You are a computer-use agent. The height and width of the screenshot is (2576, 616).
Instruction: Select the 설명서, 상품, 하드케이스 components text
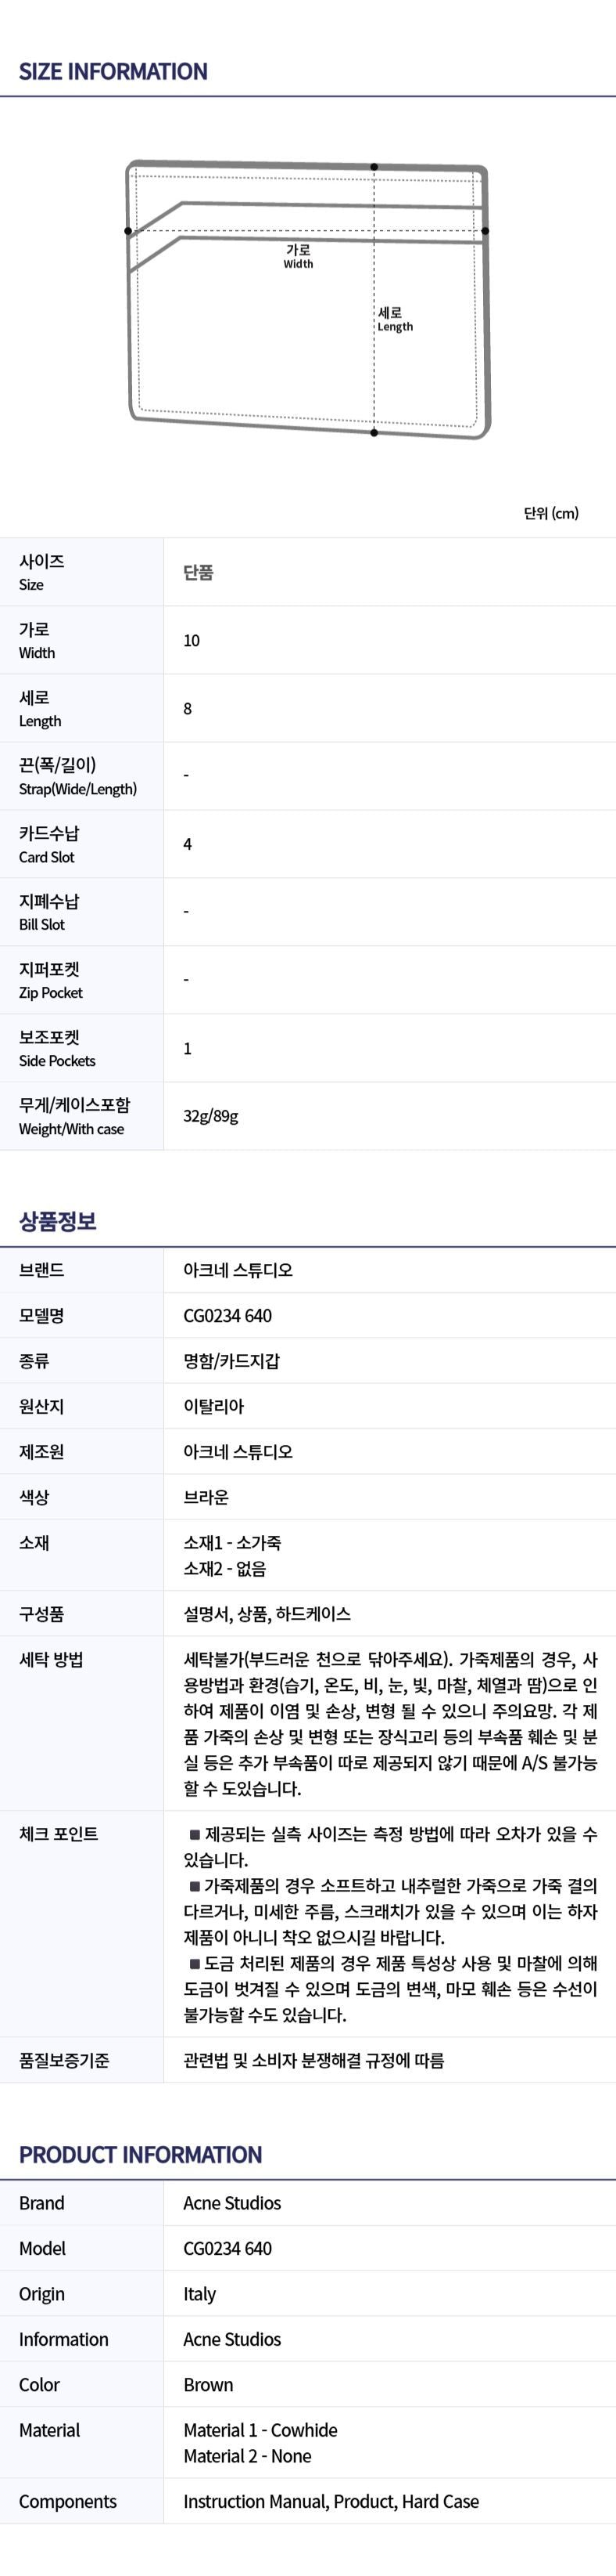267,1614
